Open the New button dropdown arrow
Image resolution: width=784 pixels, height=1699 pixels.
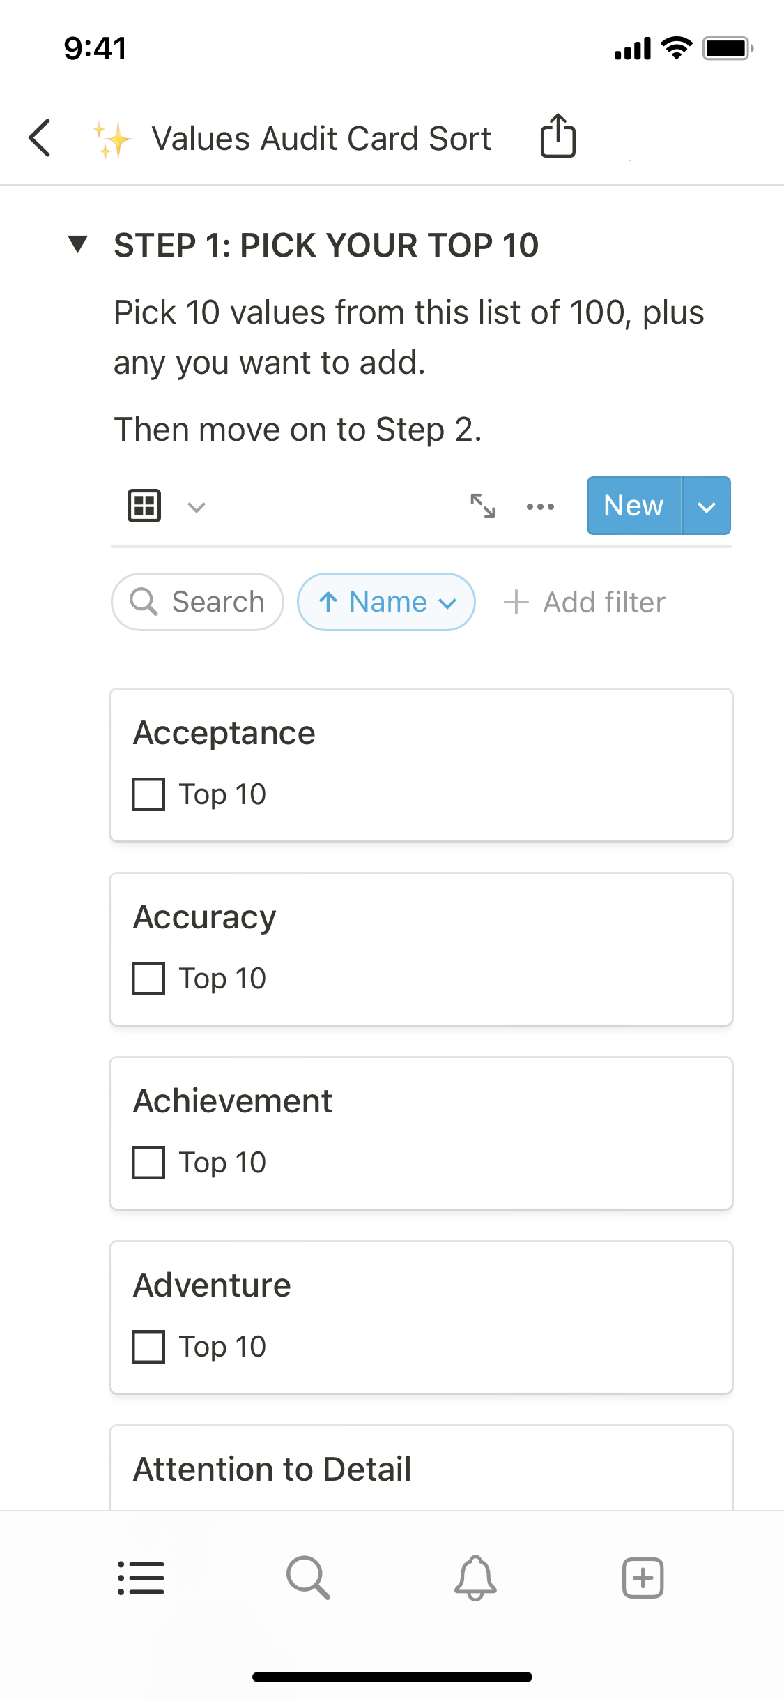click(x=707, y=506)
